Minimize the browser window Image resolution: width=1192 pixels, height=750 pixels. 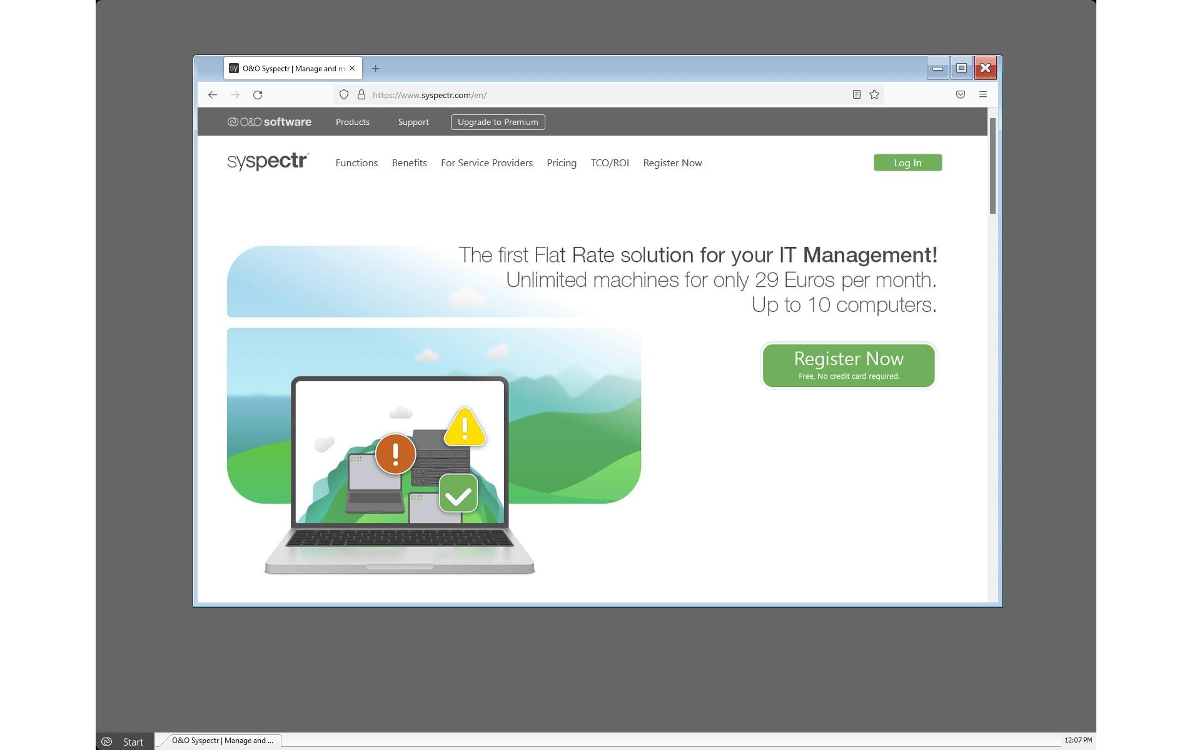937,68
